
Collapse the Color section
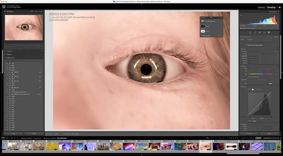click(x=241, y=66)
